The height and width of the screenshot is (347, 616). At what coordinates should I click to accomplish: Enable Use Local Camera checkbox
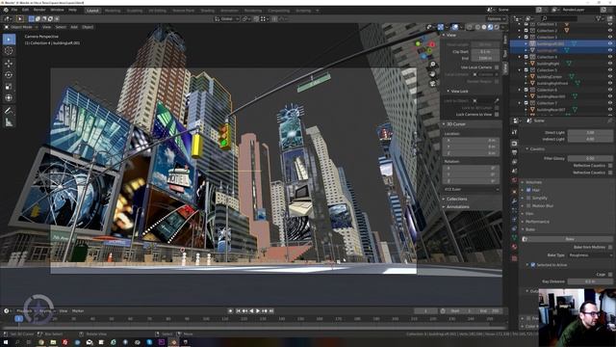[x=497, y=67]
